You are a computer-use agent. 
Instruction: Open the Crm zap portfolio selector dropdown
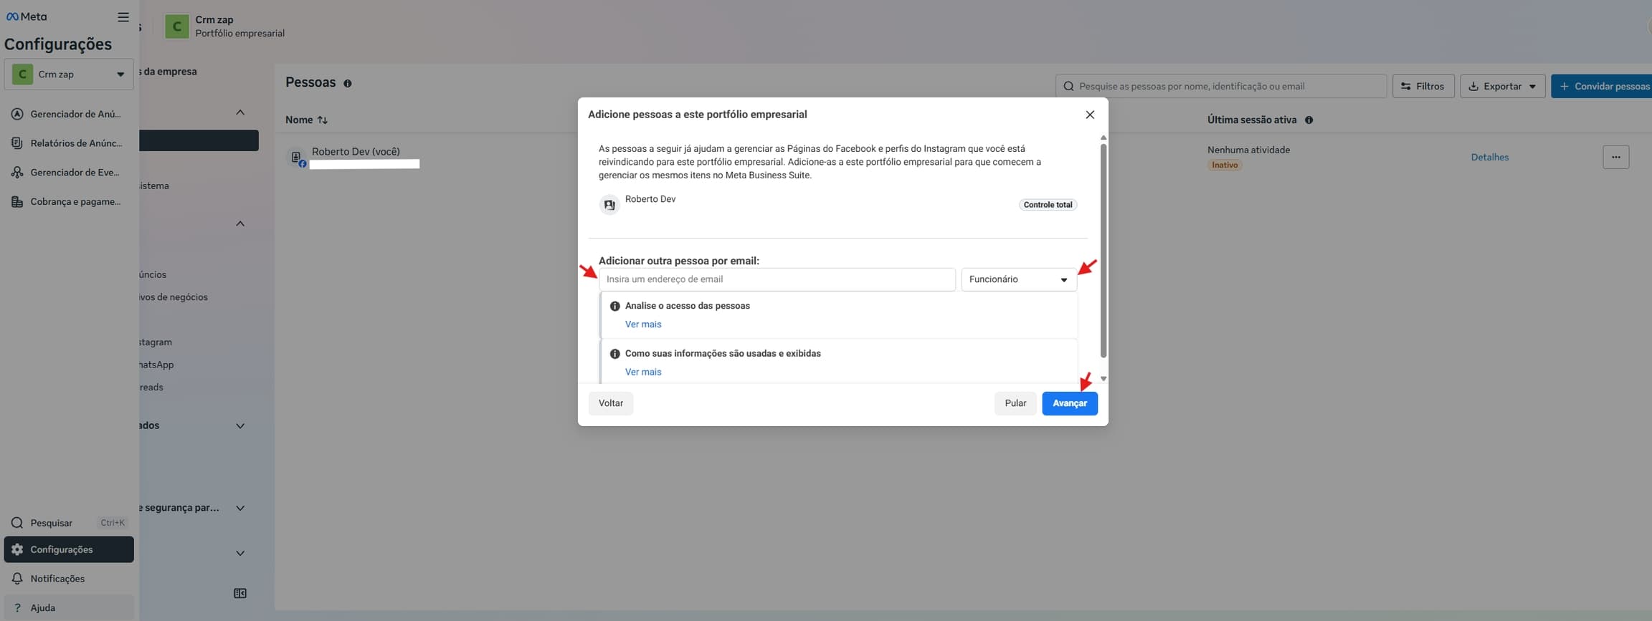pos(69,74)
